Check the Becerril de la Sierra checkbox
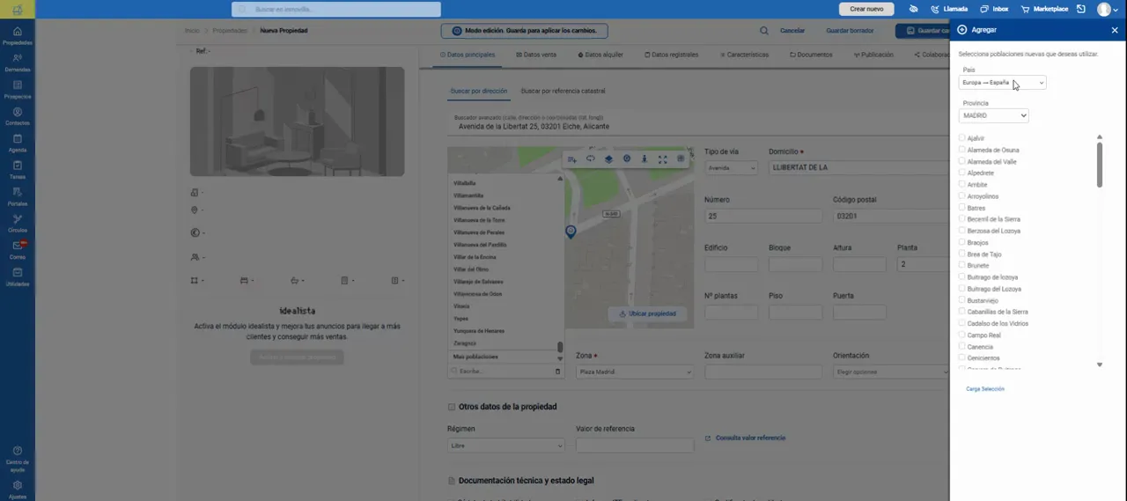 tap(962, 219)
